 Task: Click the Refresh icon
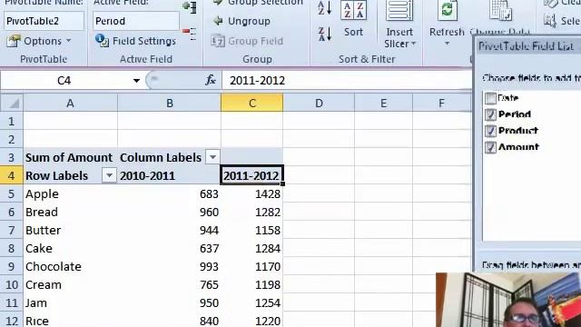click(x=447, y=10)
